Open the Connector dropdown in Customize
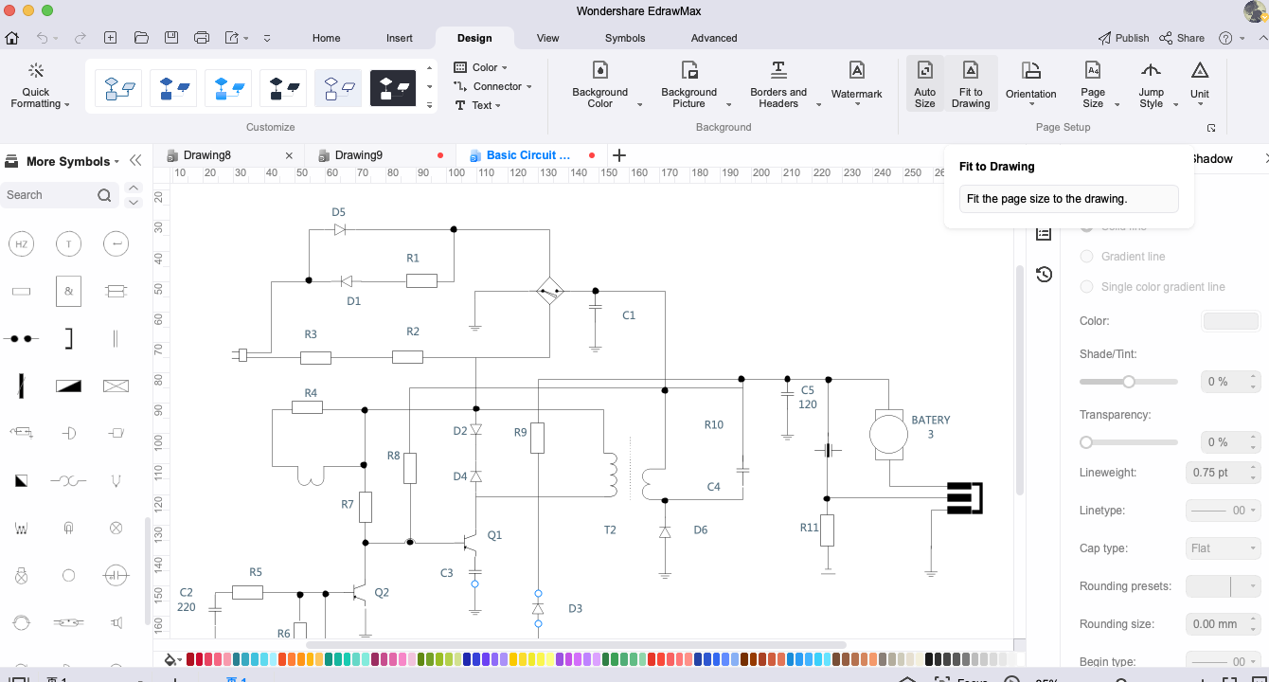Screen dimensions: 1269x682 [x=492, y=86]
